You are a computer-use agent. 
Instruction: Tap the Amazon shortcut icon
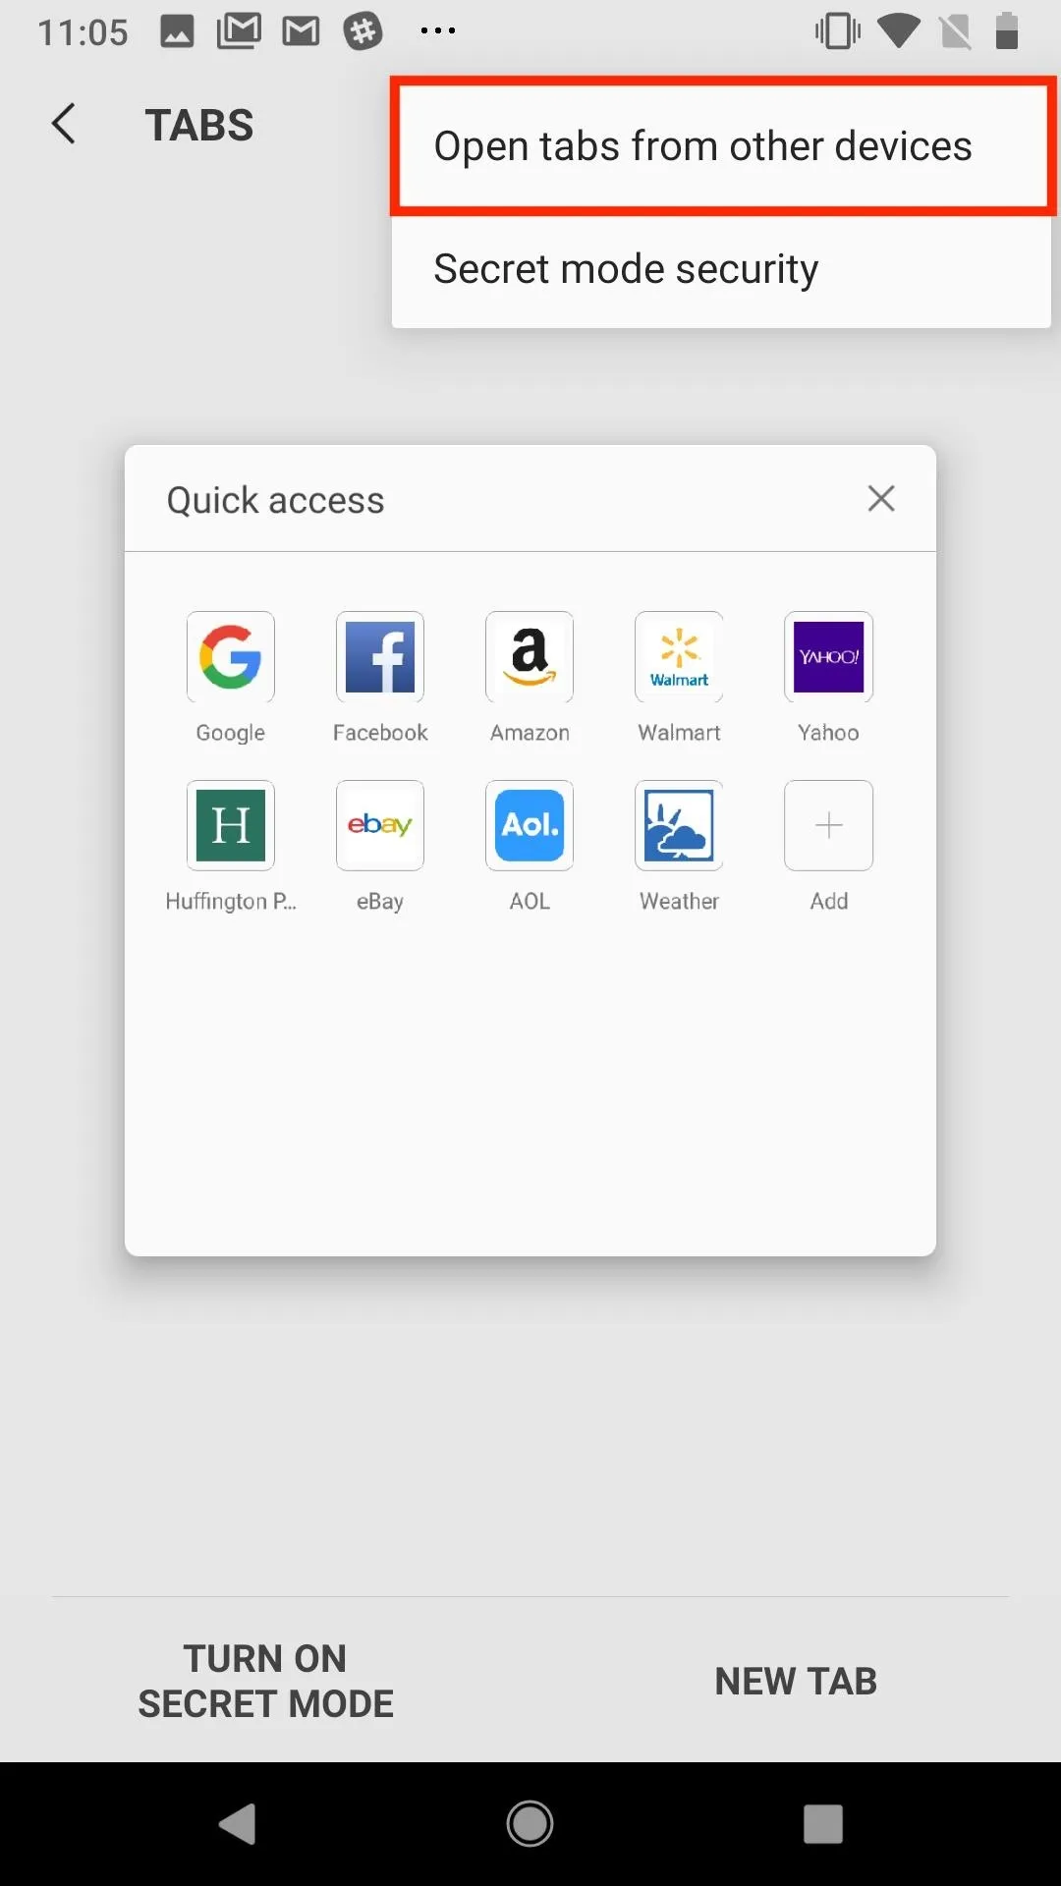530,656
